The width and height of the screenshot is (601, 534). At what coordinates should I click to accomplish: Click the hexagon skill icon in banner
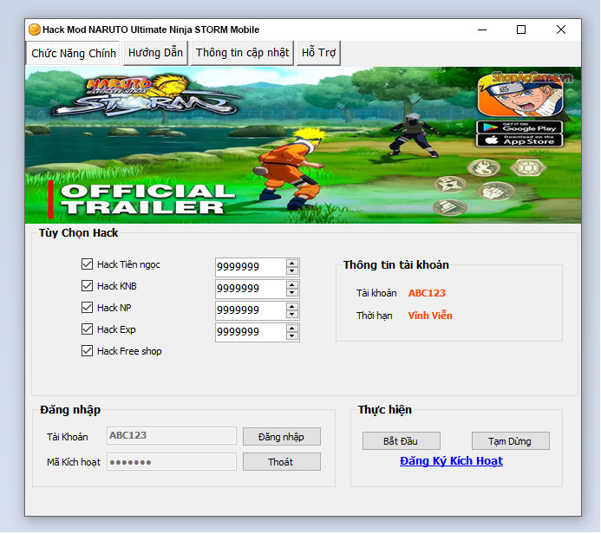tap(528, 168)
